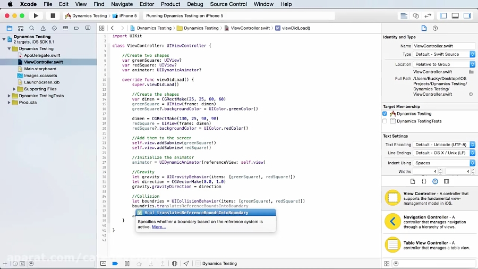This screenshot has width=478, height=269.
Task: Show the Quick Help inspector
Action: tap(435, 28)
